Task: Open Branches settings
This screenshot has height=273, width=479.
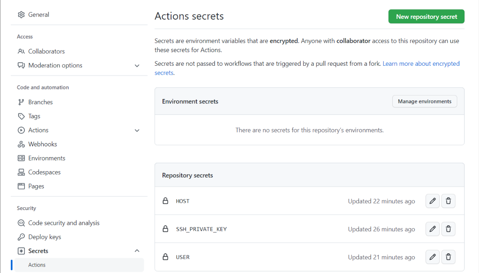Action: (40, 102)
